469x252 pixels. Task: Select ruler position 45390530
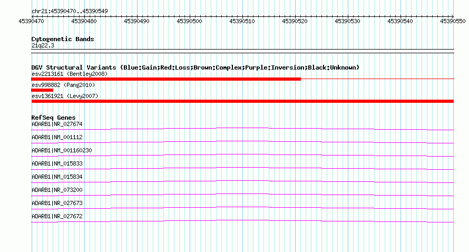(347, 21)
